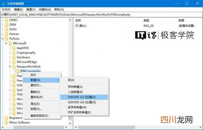Screen dimensions: 203x130
Task: Click values pane horizontal scroll left arrow
Action: click(76, 127)
